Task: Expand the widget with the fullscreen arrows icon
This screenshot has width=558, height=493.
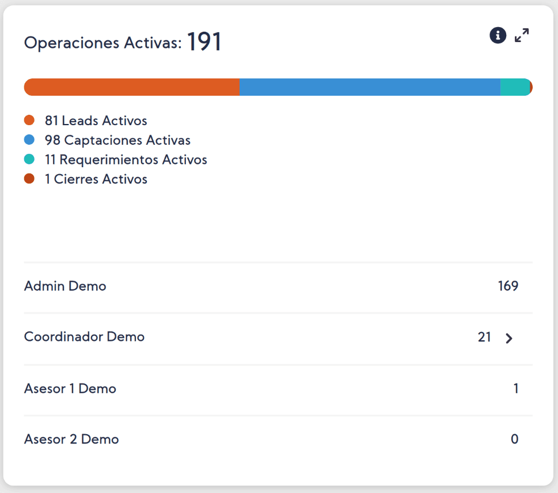Action: point(522,36)
